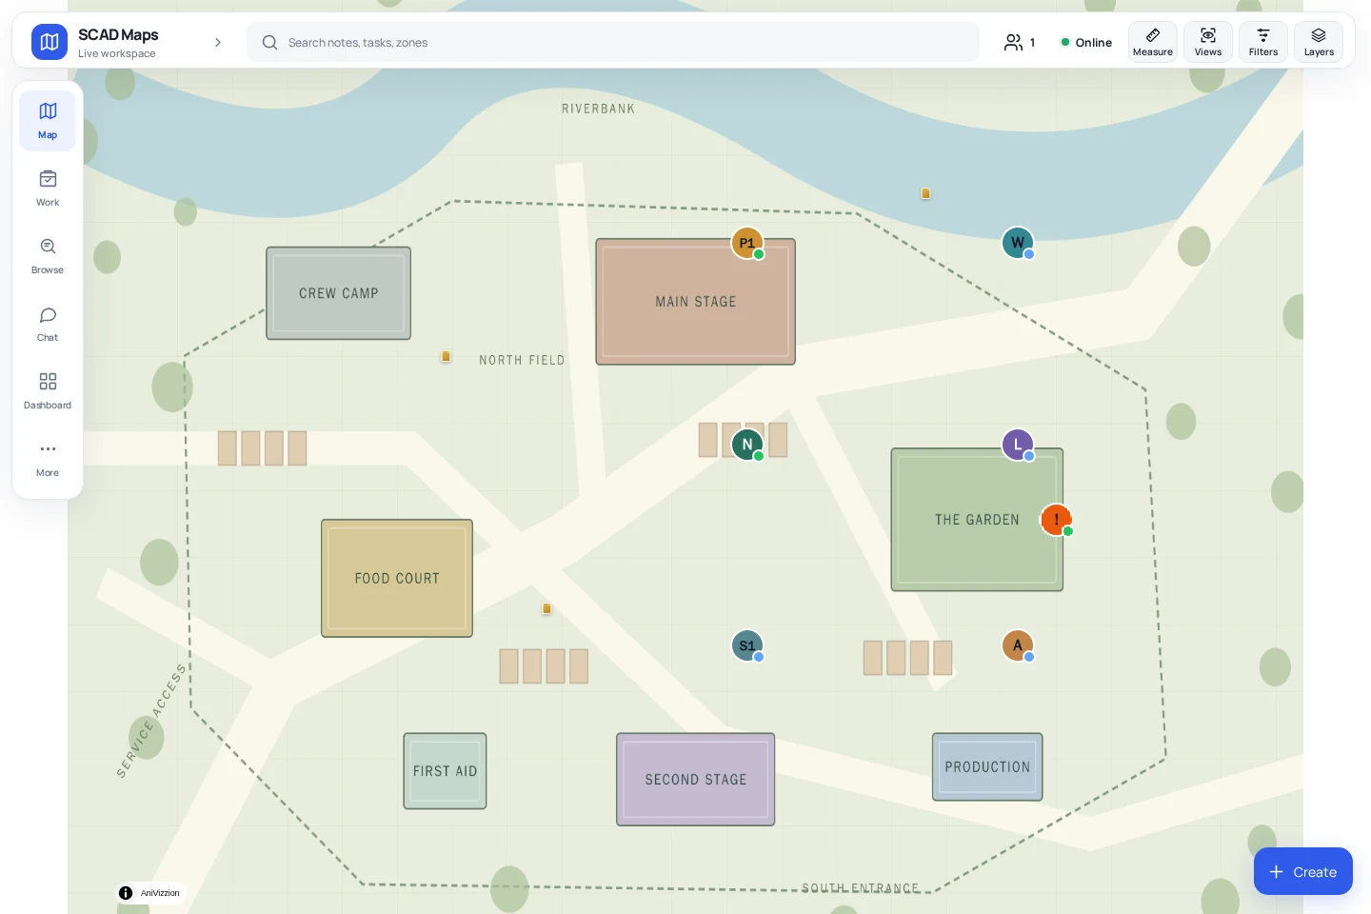This screenshot has height=914, width=1371.
Task: Open the Layers panel
Action: click(x=1318, y=42)
